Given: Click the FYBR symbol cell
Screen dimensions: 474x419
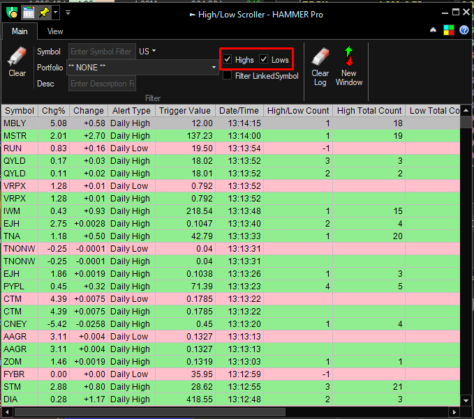Looking at the screenshot, I should coord(20,374).
